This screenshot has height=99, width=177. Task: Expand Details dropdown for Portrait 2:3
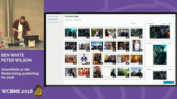point(165,43)
